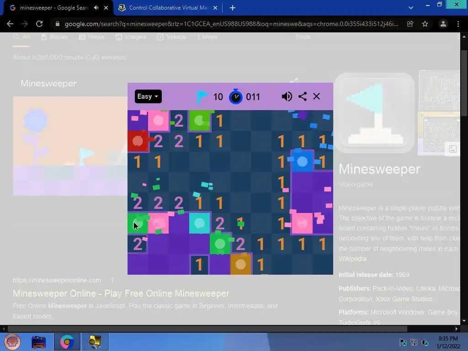The width and height of the screenshot is (468, 351).
Task: Open Chrome three-dot menu
Action: tap(458, 24)
